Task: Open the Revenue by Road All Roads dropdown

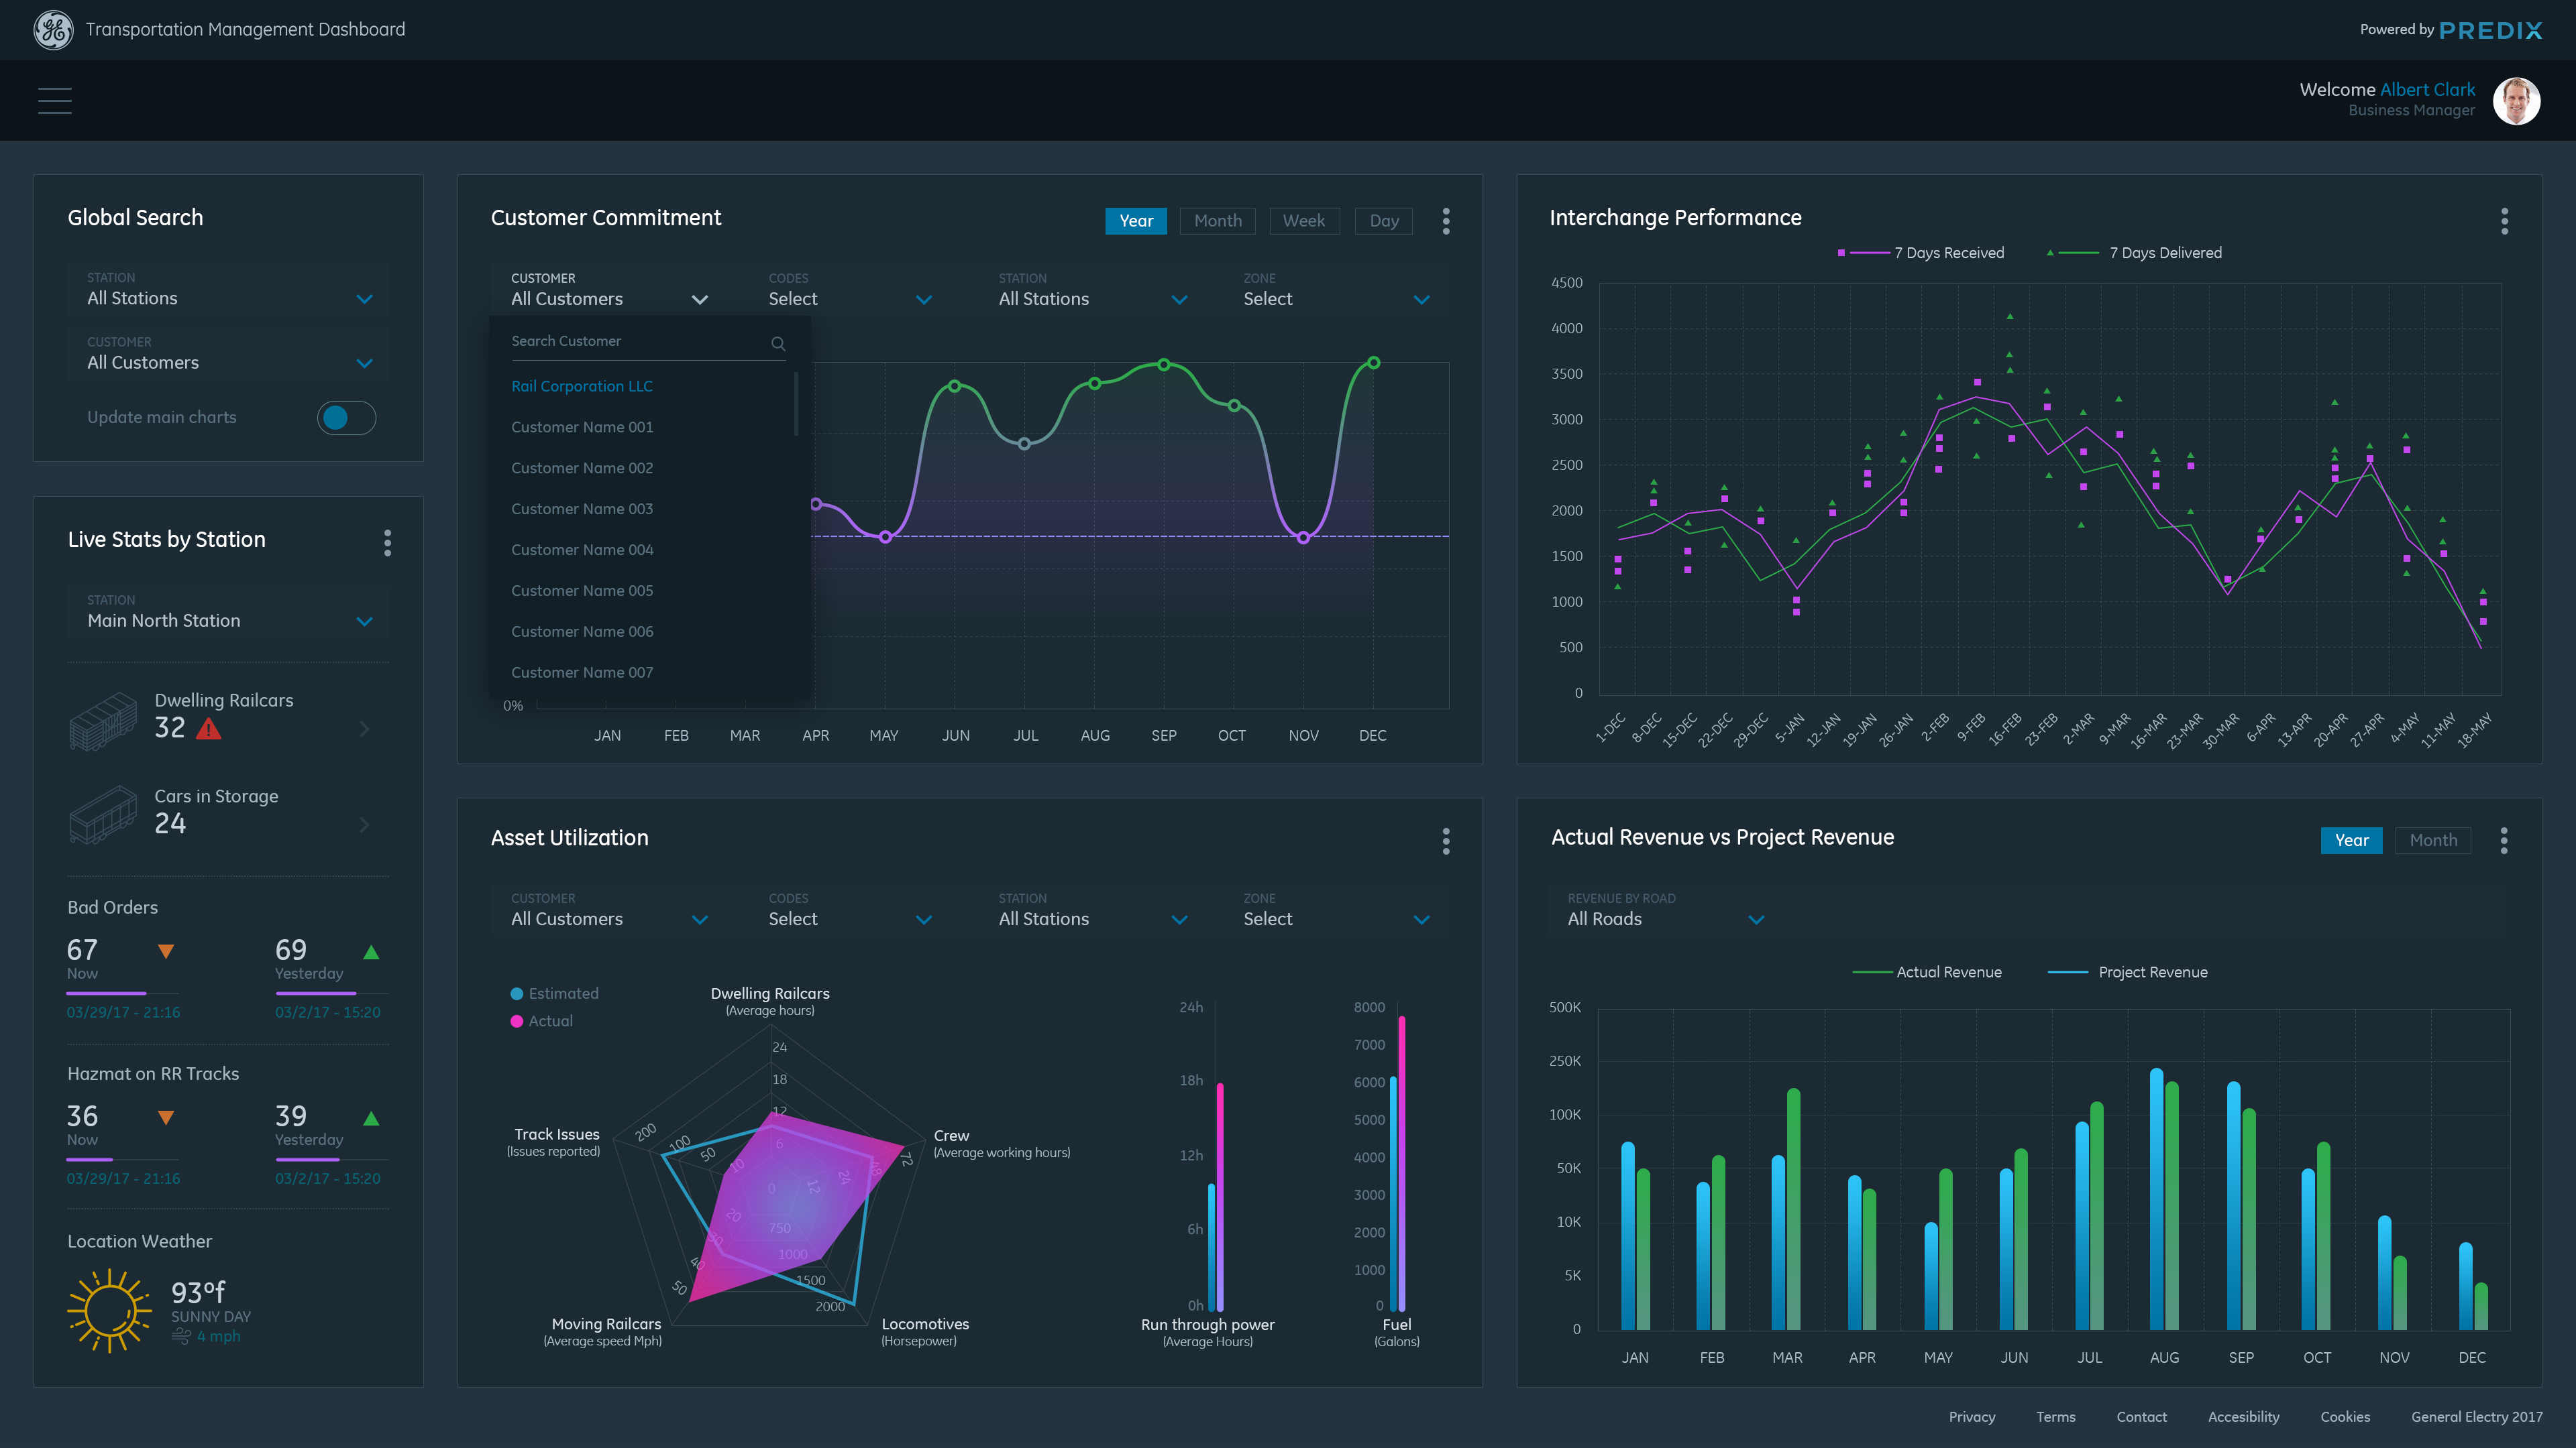Action: coord(1756,919)
